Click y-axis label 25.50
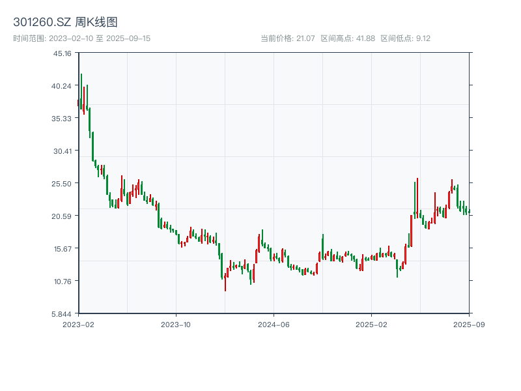Image resolution: width=521 pixels, height=391 pixels. pos(61,184)
